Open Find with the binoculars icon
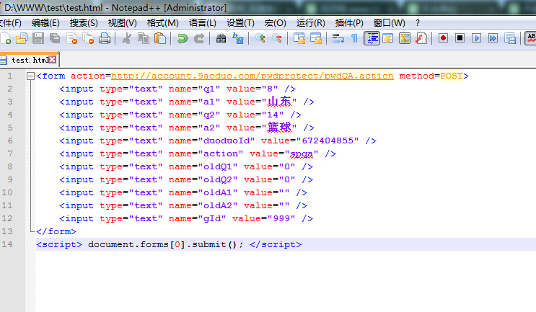 click(221, 38)
